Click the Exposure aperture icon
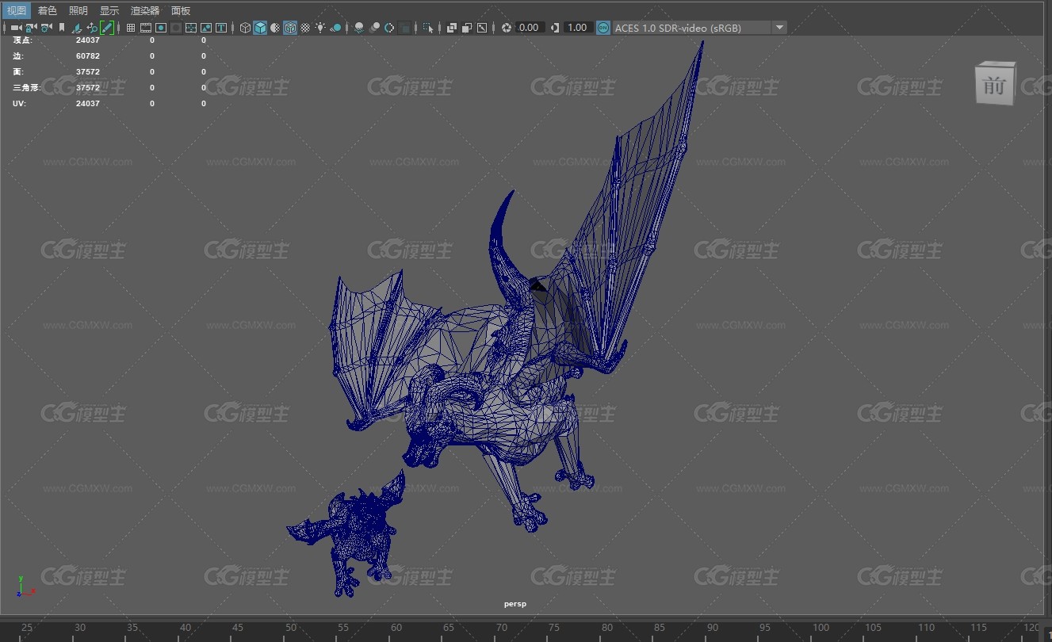Viewport: 1052px width, 642px height. click(x=507, y=28)
